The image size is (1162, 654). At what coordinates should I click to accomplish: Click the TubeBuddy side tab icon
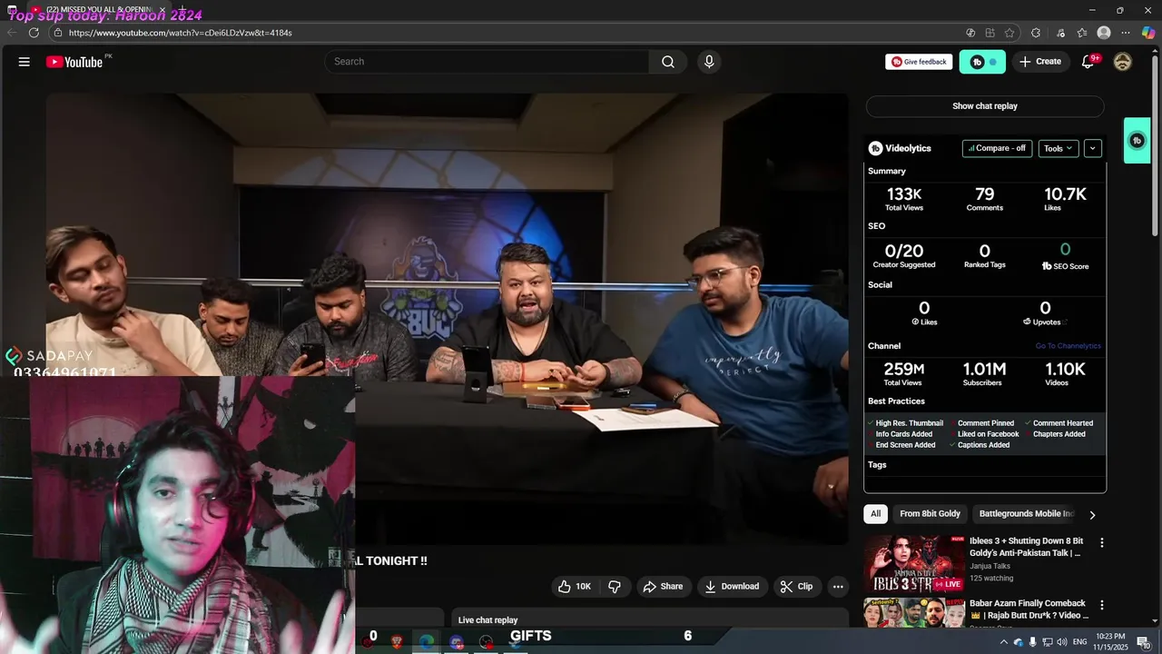coord(1137,141)
